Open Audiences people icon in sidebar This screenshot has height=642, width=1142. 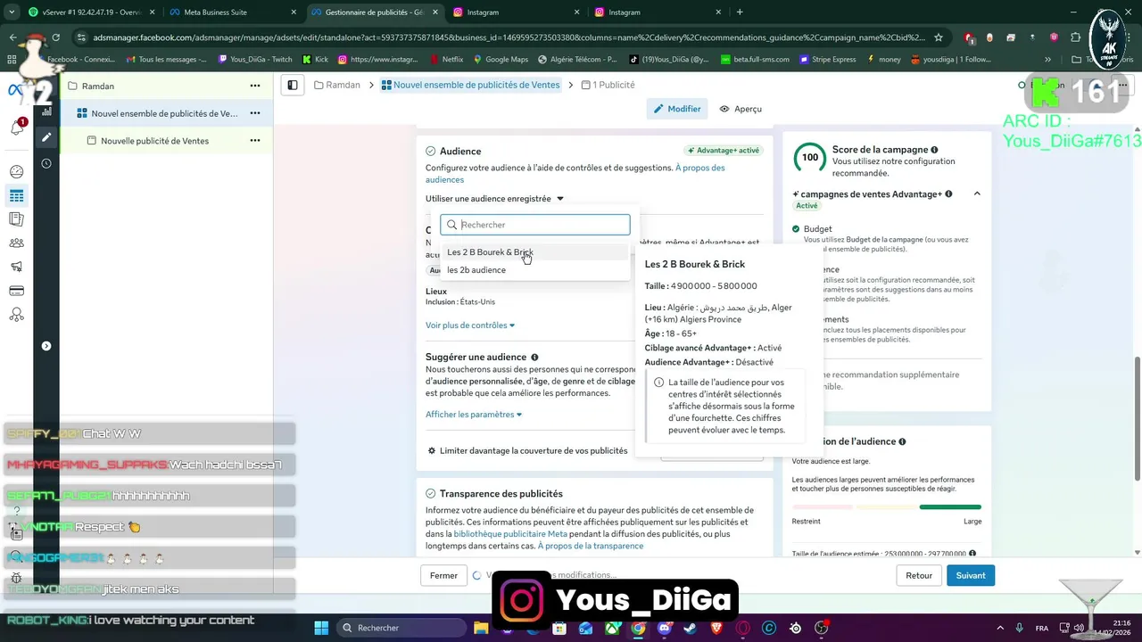point(16,243)
